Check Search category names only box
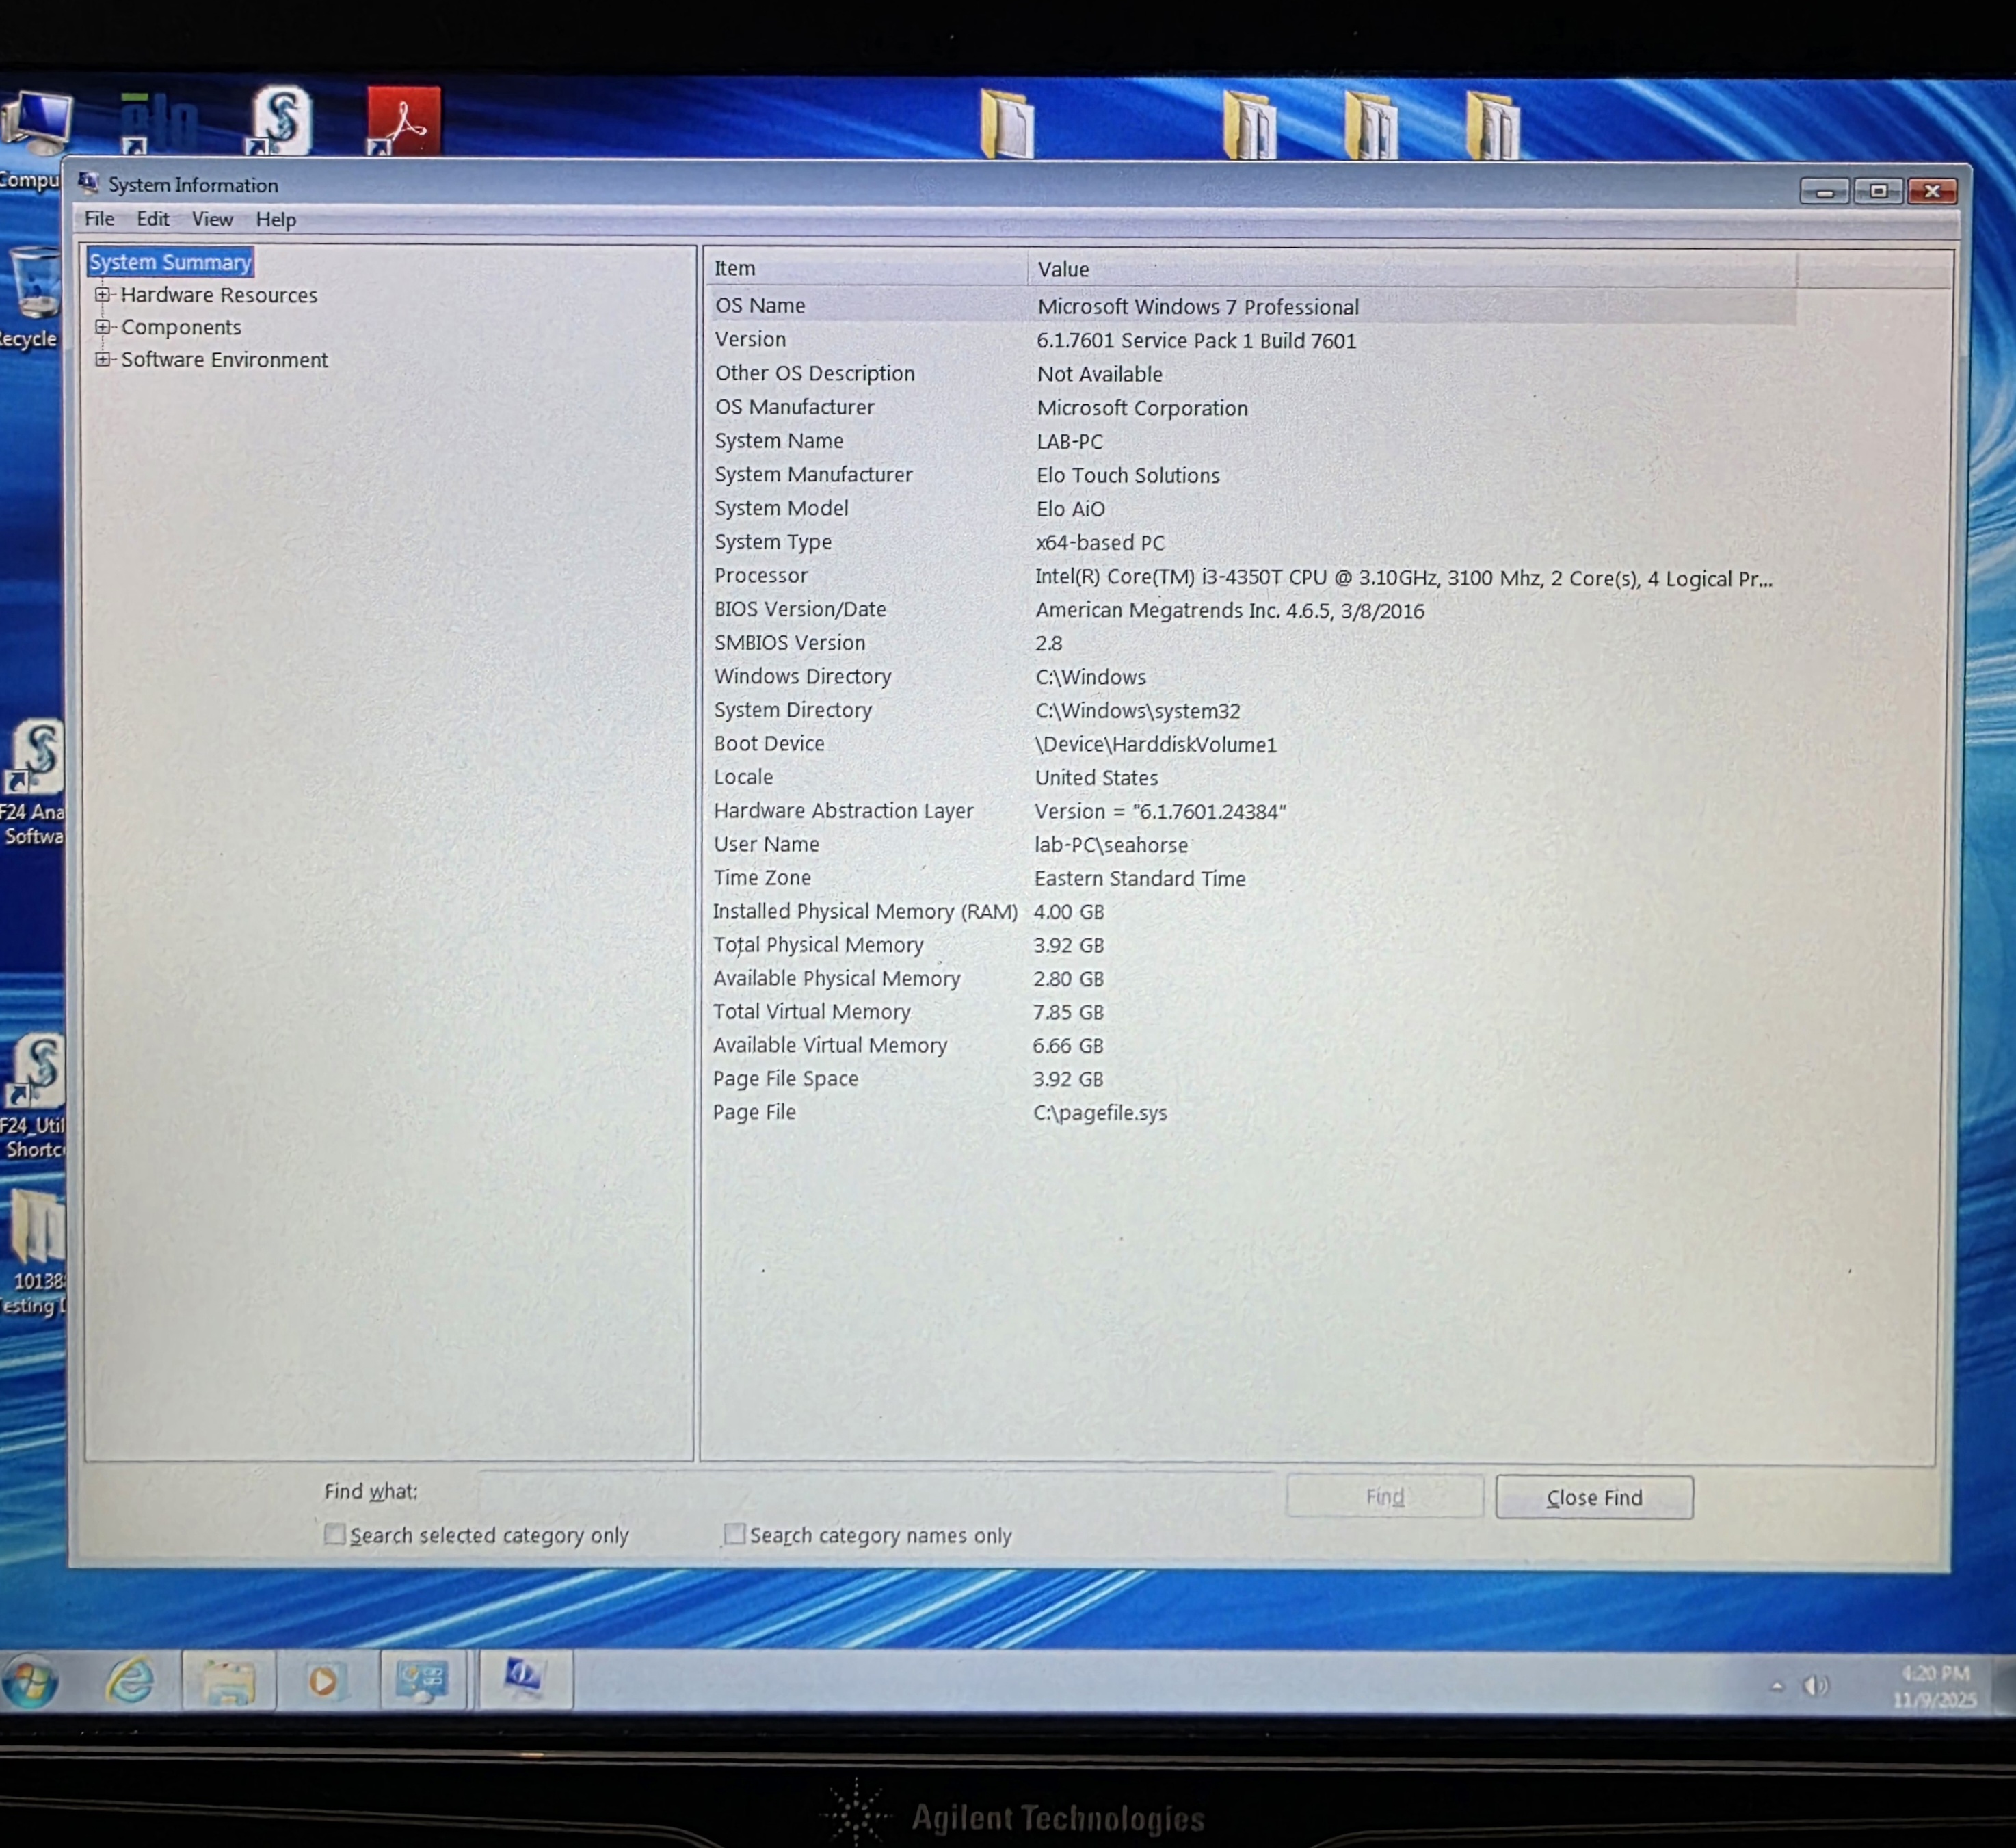The image size is (2016, 1848). point(735,1534)
